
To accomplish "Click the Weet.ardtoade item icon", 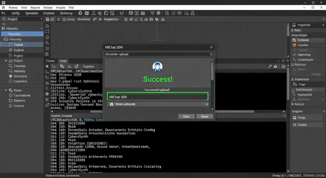I will tap(111, 104).
